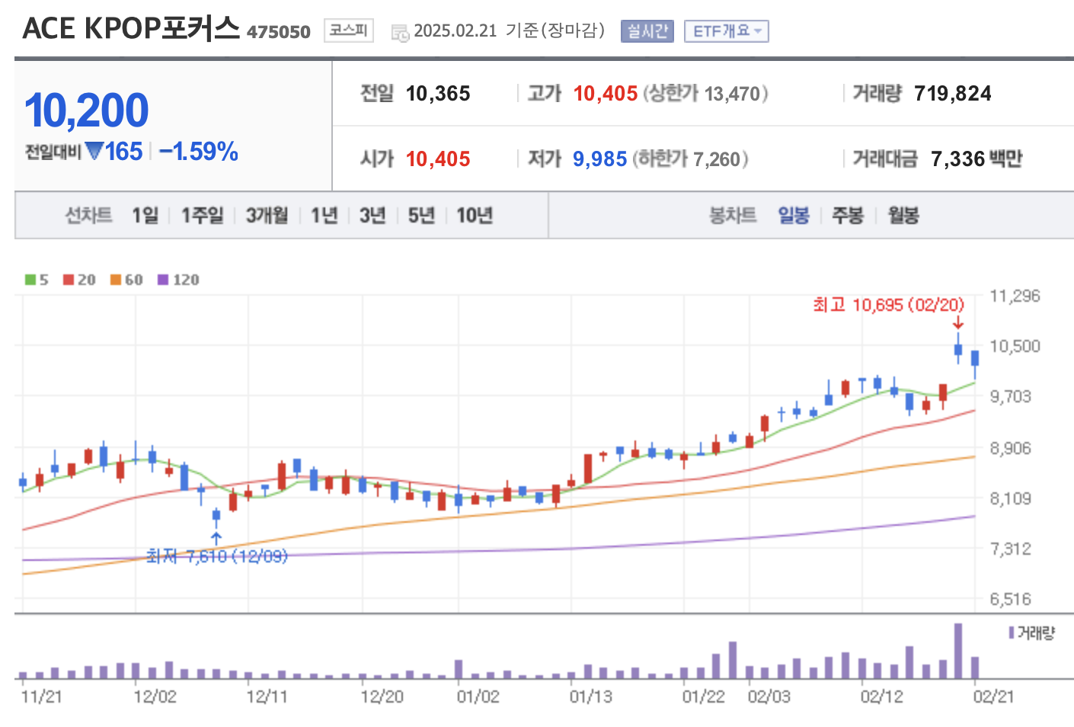Image resolution: width=1074 pixels, height=727 pixels.
Task: Click the 하한가 7,260 text
Action: (691, 159)
